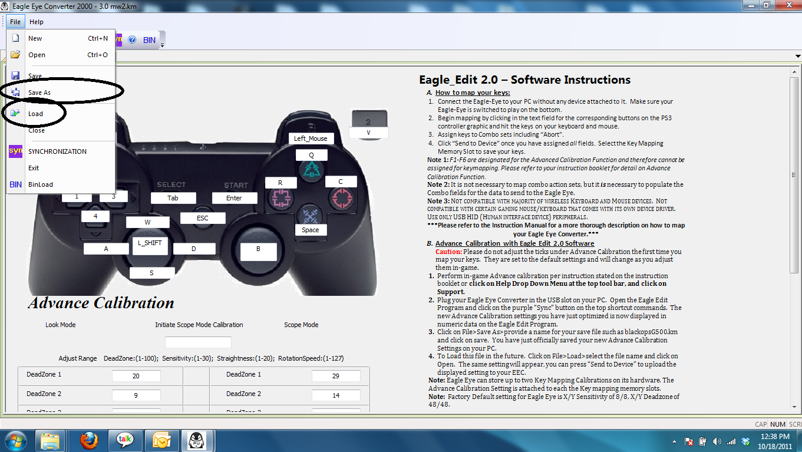Click the R key mapping field
The height and width of the screenshot is (452, 802).
[280, 183]
